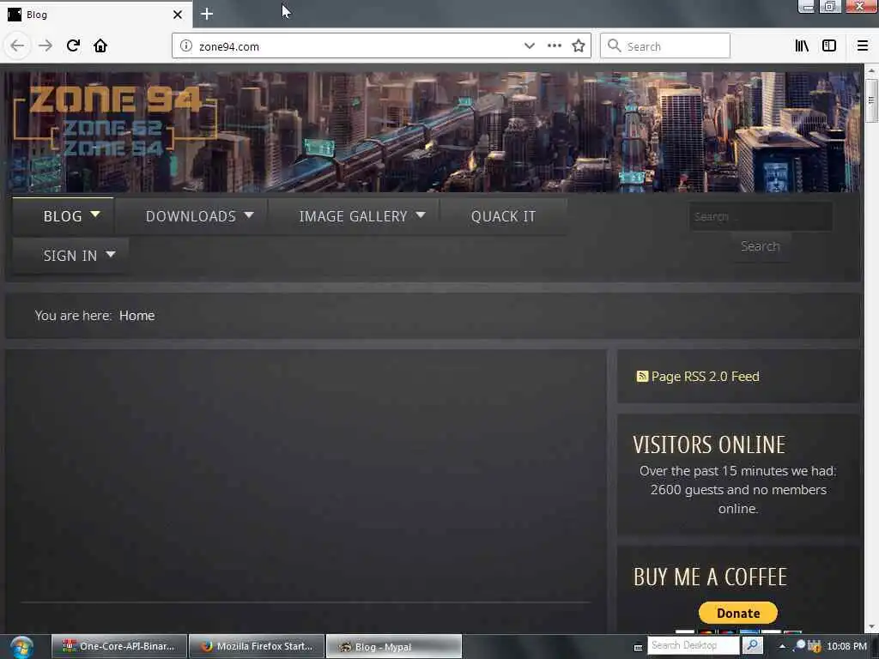Open the page actions three-dot menu
879x659 pixels.
[x=555, y=46]
